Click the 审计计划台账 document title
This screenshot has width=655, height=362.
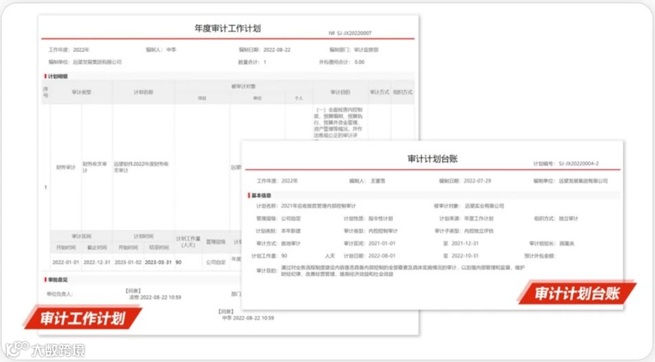coord(433,159)
